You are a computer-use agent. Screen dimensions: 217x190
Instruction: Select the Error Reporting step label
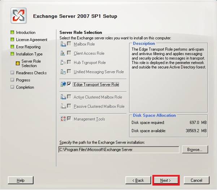click(x=28, y=47)
